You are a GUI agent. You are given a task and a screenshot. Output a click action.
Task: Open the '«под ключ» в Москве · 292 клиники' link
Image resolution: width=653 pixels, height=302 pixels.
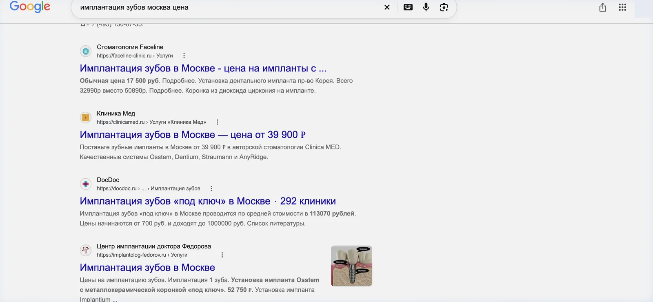point(208,201)
